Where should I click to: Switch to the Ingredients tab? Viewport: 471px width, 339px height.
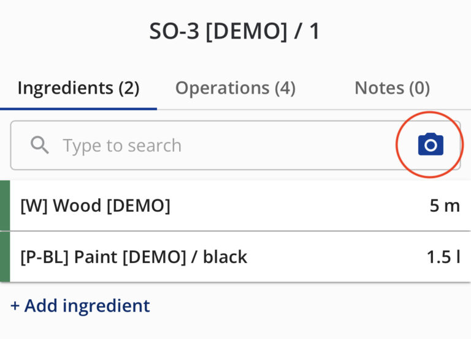(x=78, y=88)
